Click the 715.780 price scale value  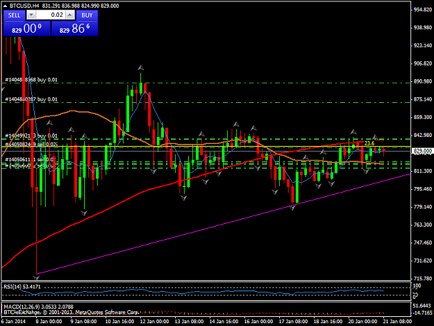click(423, 279)
